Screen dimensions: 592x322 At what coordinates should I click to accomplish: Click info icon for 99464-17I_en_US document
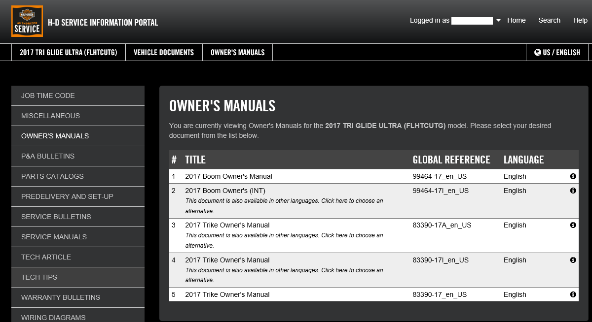click(573, 191)
